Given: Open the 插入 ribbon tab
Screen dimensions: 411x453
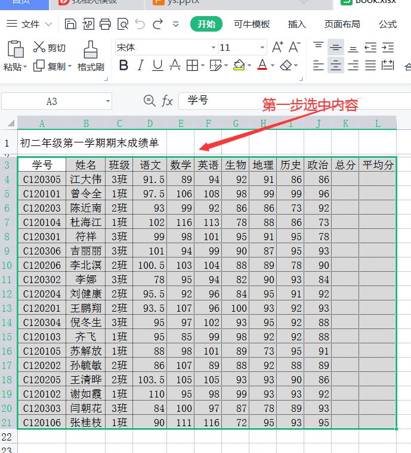Looking at the screenshot, I should (297, 24).
